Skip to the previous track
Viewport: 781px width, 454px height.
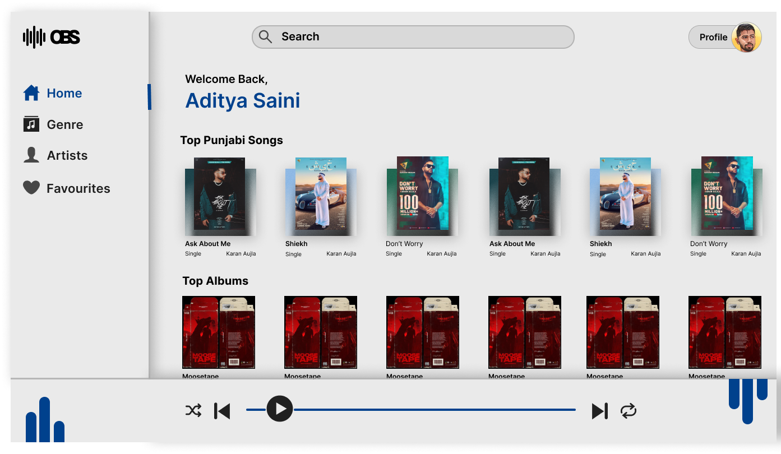point(222,411)
